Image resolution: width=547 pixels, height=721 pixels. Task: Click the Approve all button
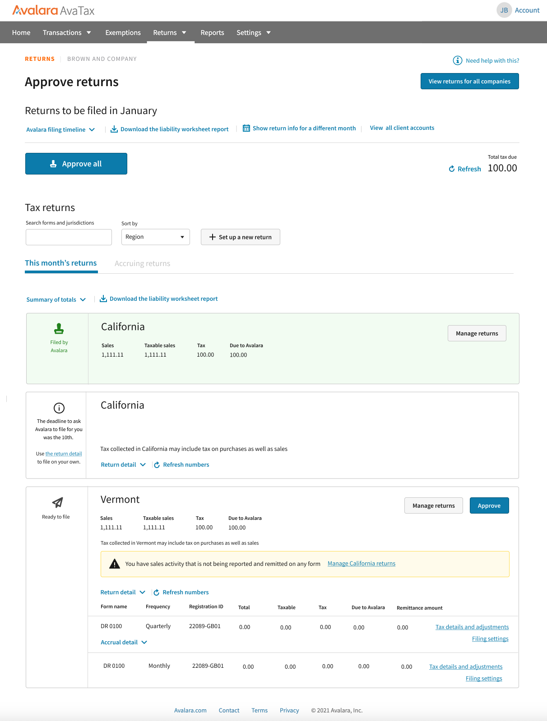pyautogui.click(x=76, y=164)
